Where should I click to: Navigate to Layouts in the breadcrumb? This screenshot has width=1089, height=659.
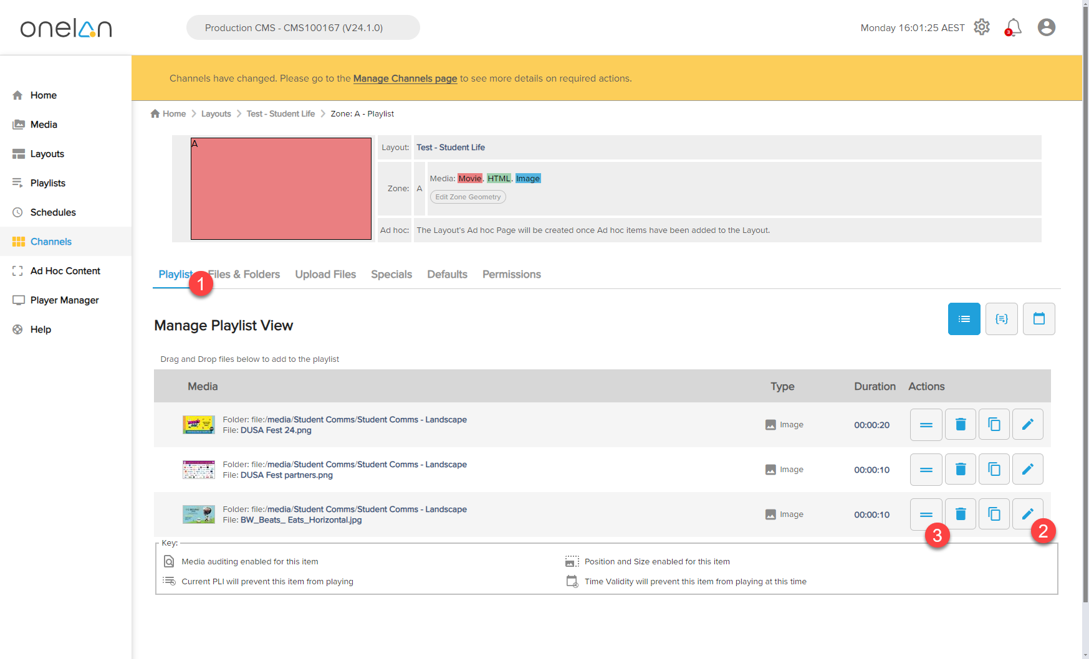tap(216, 114)
